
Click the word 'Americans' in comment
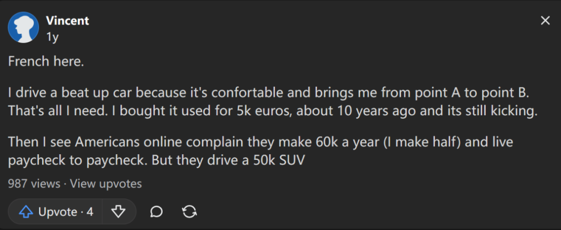pos(108,142)
